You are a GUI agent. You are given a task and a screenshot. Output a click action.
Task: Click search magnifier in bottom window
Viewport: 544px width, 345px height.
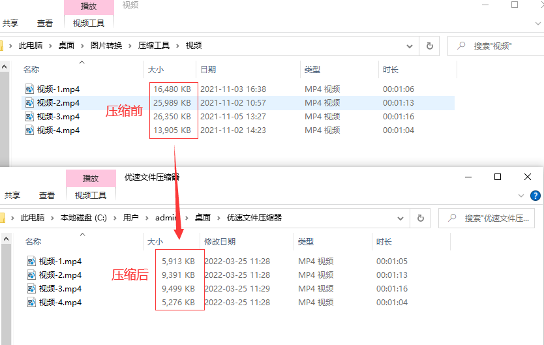tap(452, 218)
